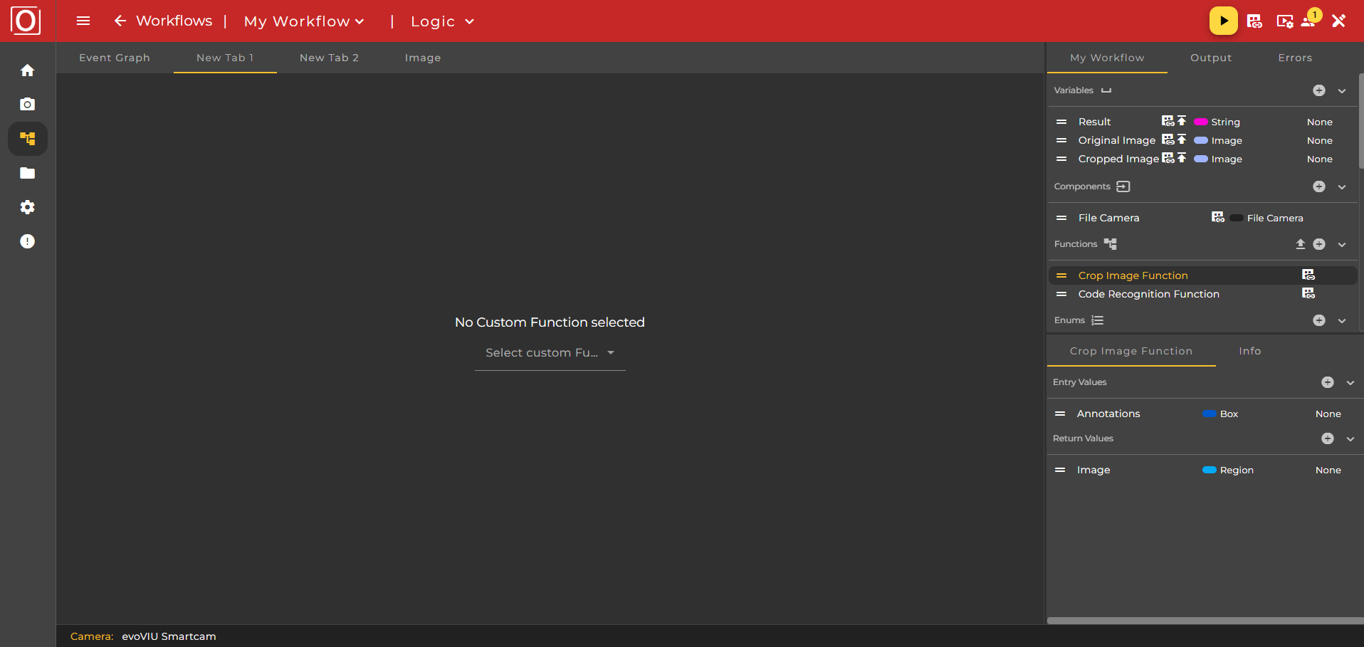Toggle the File Camera component switch
The width and height of the screenshot is (1364, 647).
coord(1237,217)
